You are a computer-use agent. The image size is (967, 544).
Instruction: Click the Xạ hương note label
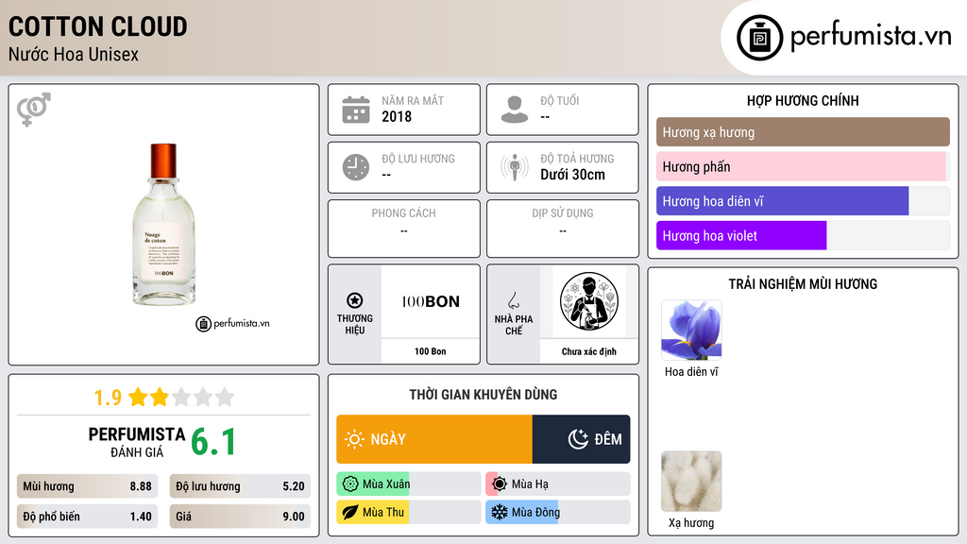point(691,522)
